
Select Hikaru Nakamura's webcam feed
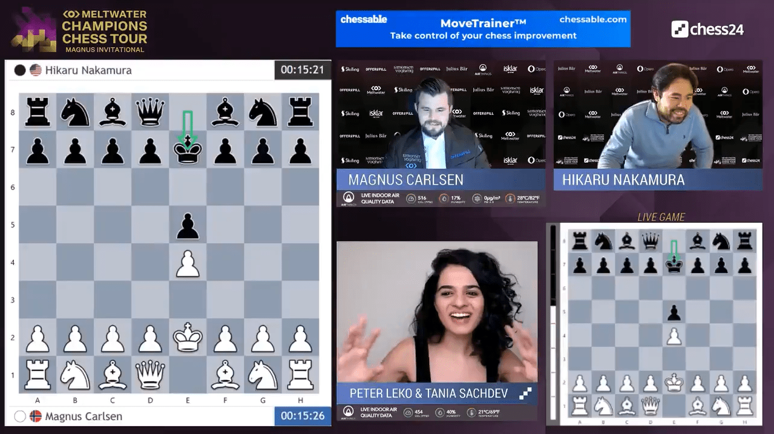pyautogui.click(x=658, y=114)
